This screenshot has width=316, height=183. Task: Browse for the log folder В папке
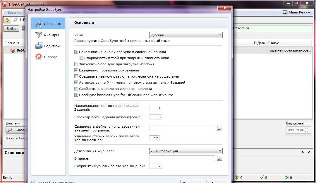coord(220,158)
